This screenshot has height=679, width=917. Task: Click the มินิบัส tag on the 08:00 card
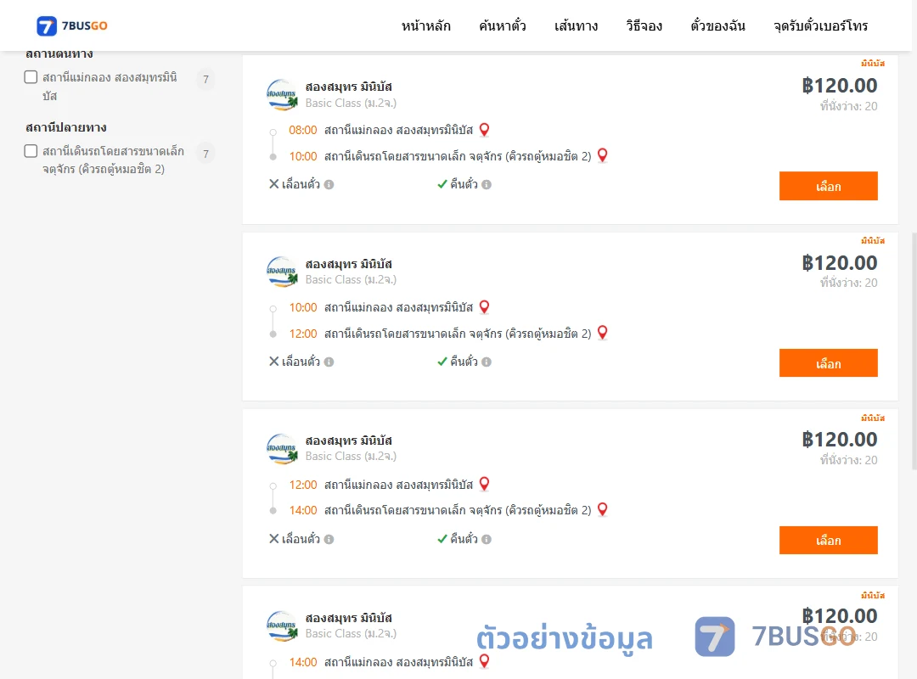click(873, 63)
